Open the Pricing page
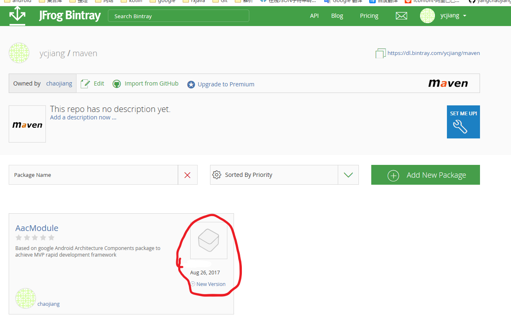 [x=369, y=16]
